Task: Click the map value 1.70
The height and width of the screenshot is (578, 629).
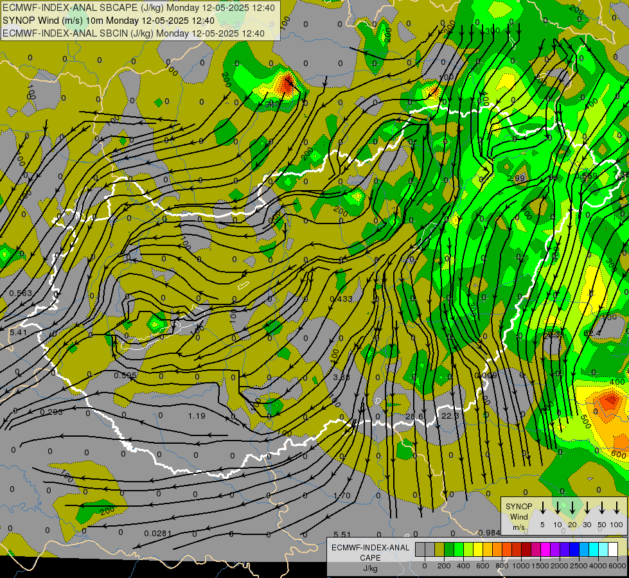Action: [342, 496]
